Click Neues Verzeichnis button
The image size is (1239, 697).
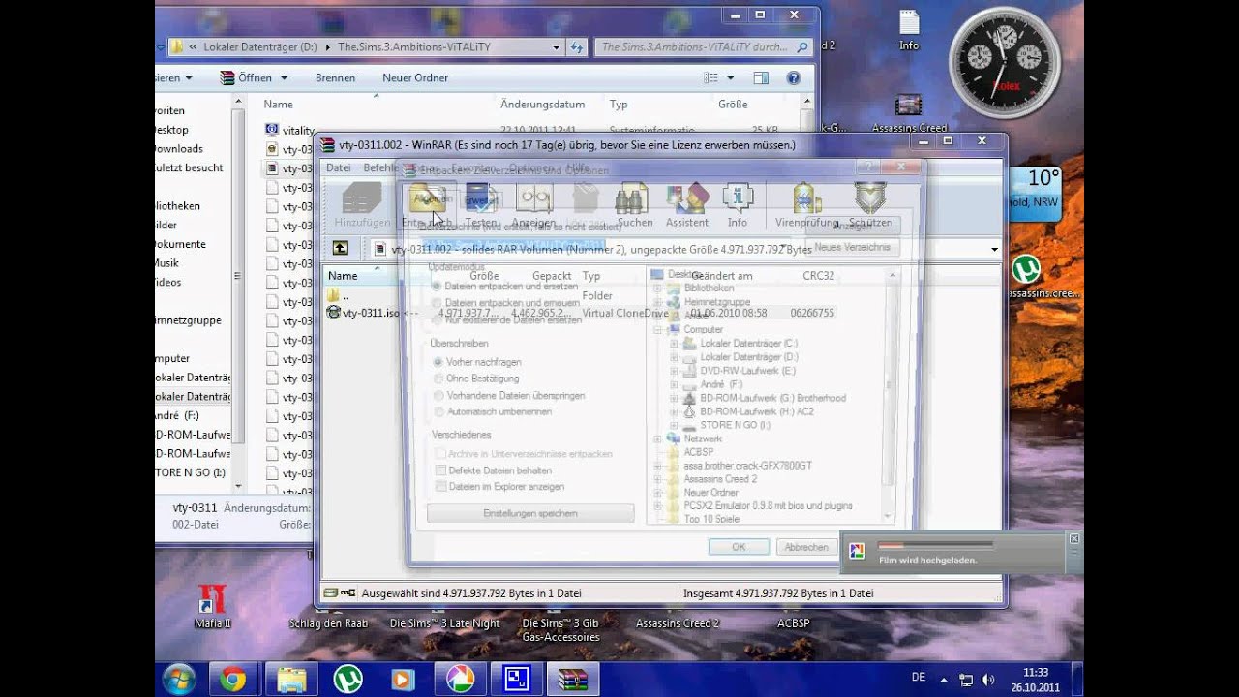click(852, 247)
